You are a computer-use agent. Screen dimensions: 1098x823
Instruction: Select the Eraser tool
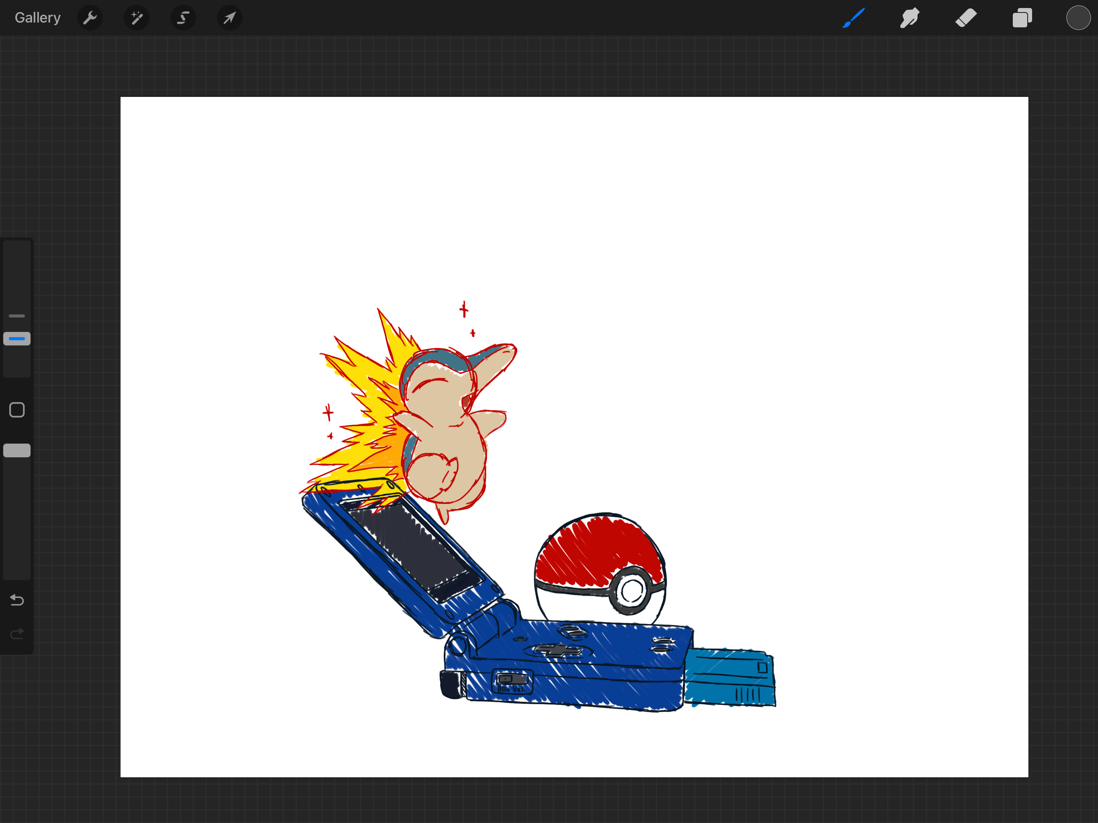pyautogui.click(x=966, y=18)
